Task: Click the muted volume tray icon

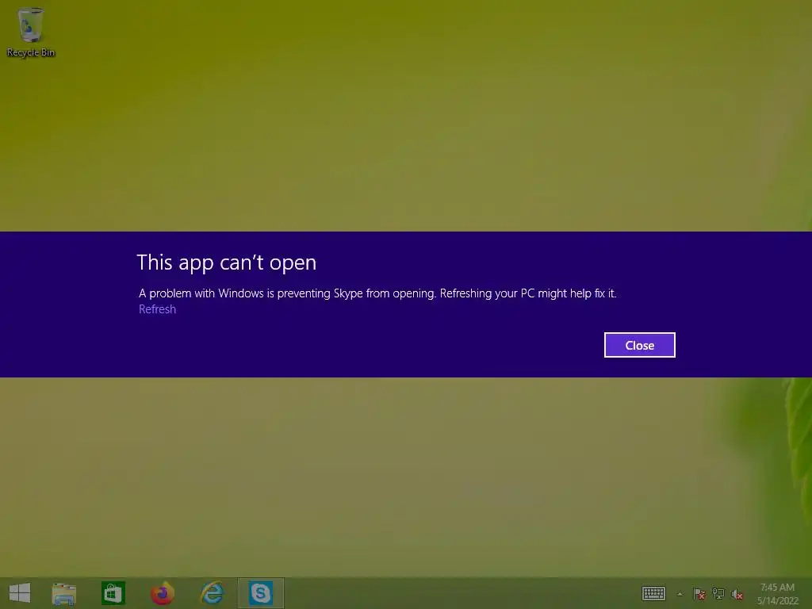Action: [737, 594]
